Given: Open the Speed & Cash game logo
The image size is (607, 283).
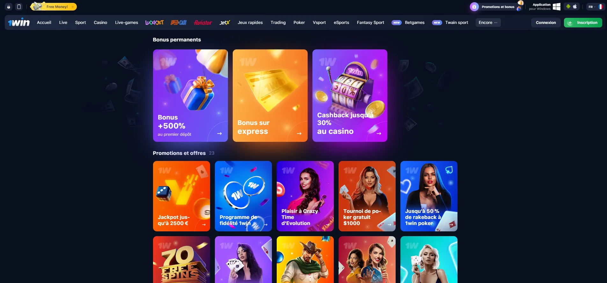Looking at the screenshot, I should pos(179,23).
